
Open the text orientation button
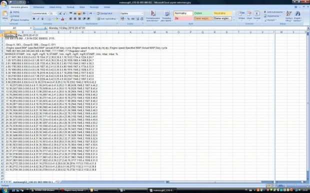click(x=85, y=13)
